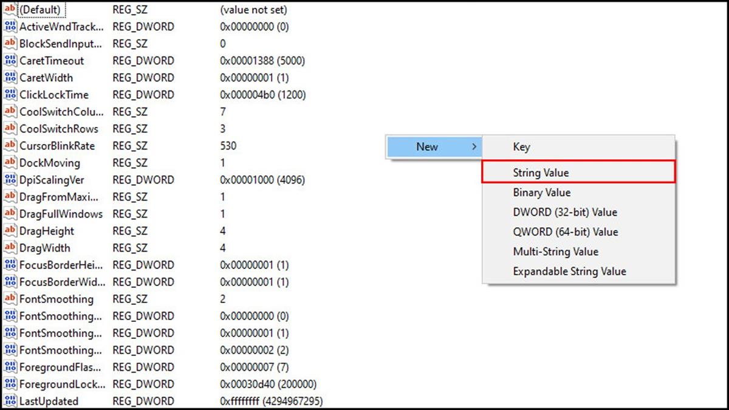Choose QWORD (64-bit) Value entry
The height and width of the screenshot is (410, 729).
pyautogui.click(x=565, y=231)
